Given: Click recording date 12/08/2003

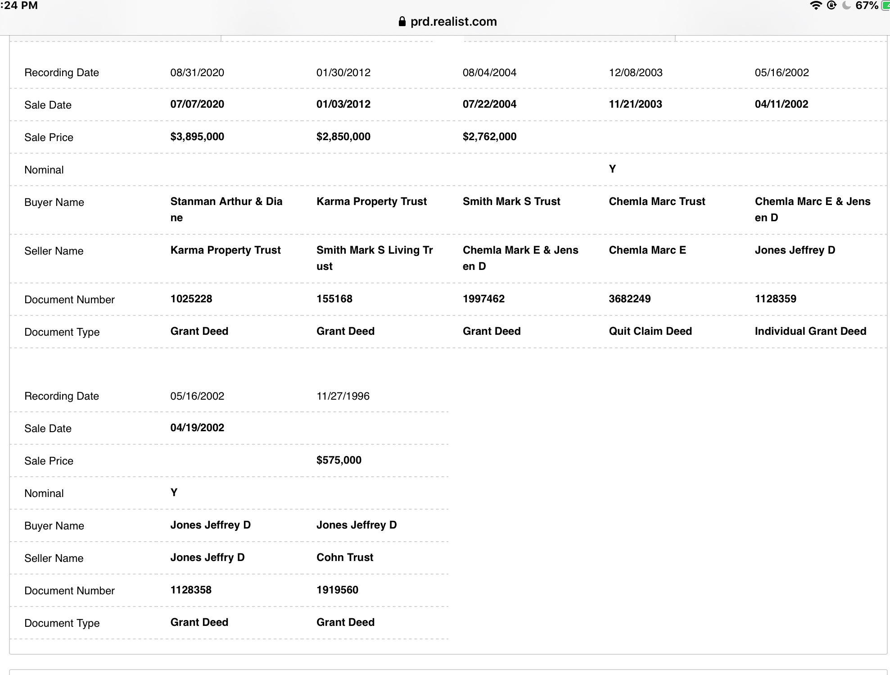Looking at the screenshot, I should pyautogui.click(x=636, y=73).
